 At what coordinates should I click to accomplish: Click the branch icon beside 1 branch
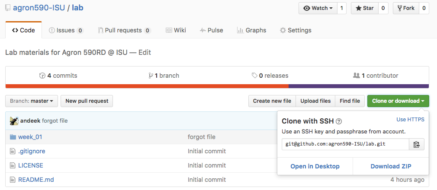tap(151, 76)
